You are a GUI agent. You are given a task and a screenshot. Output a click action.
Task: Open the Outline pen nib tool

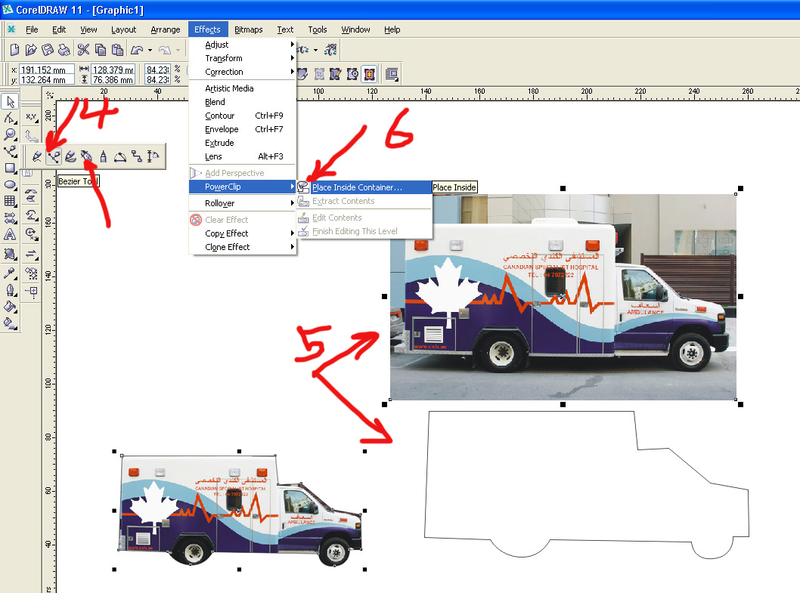10,290
